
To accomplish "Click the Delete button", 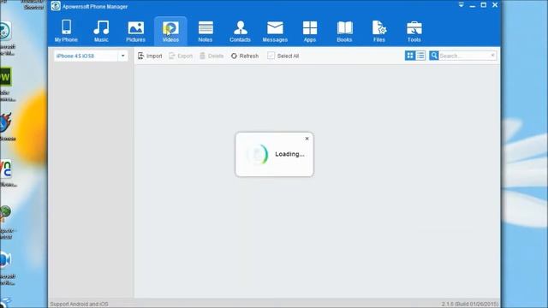I will [211, 56].
